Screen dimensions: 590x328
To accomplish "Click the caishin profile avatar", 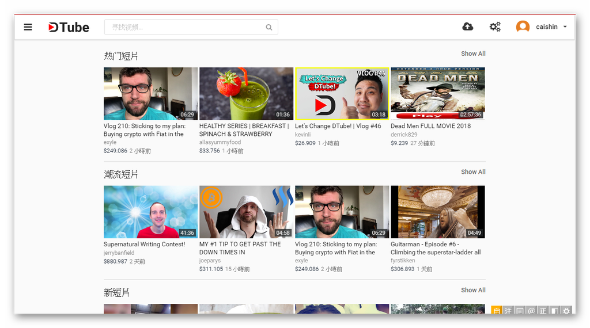I will 523,26.
